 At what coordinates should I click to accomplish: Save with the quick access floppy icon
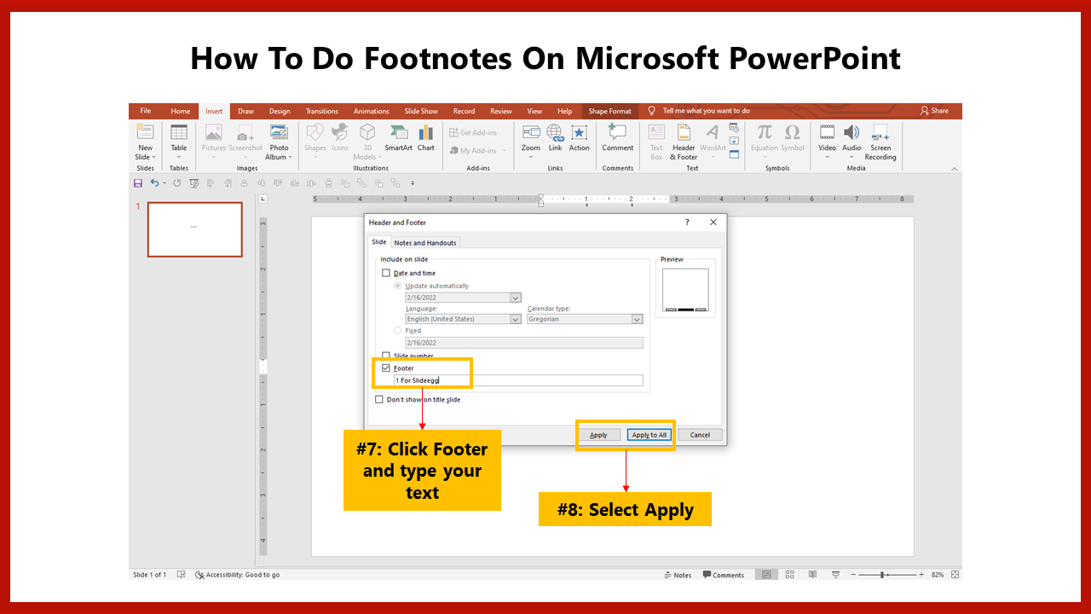tap(138, 182)
